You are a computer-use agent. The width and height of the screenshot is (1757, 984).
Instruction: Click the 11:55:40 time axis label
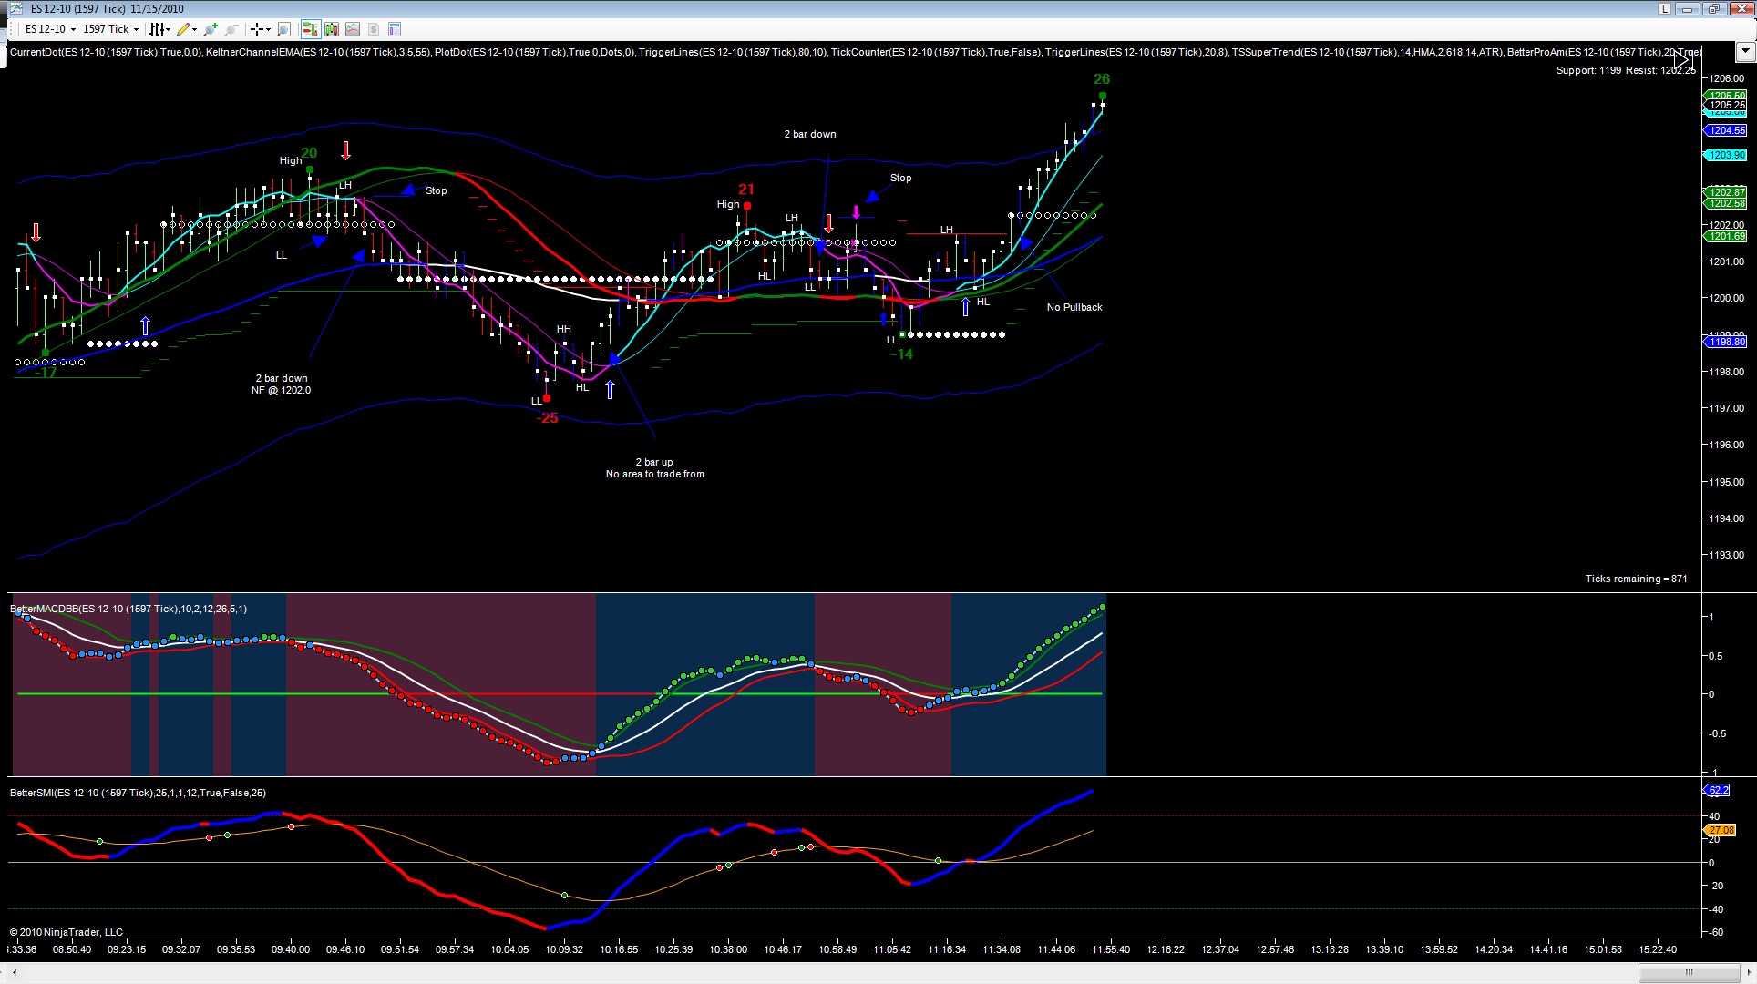pyautogui.click(x=1111, y=949)
